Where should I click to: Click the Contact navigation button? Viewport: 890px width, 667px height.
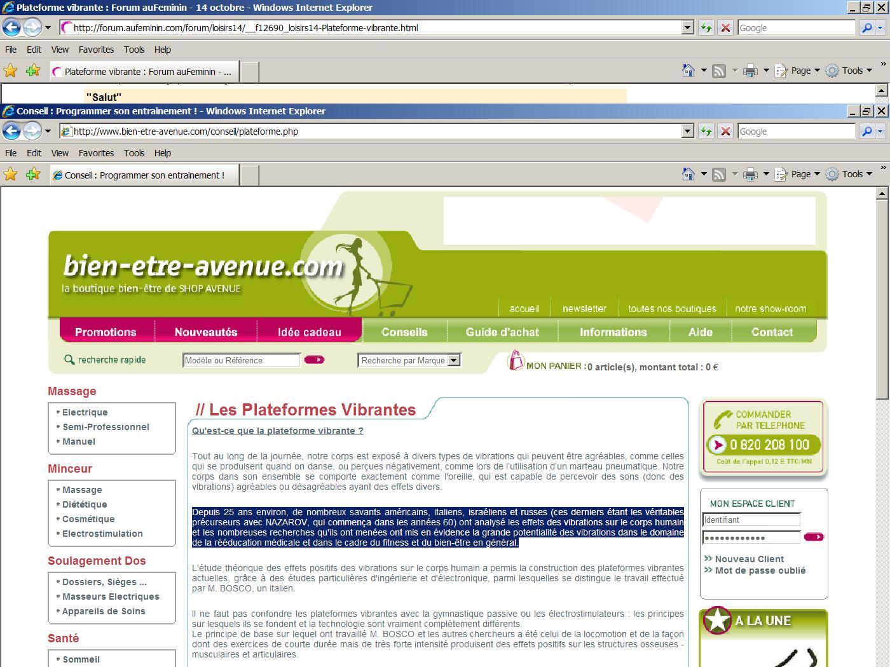click(x=772, y=332)
